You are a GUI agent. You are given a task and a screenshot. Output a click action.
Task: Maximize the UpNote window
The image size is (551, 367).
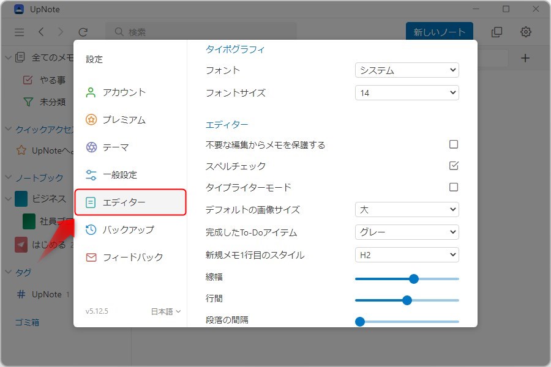506,9
